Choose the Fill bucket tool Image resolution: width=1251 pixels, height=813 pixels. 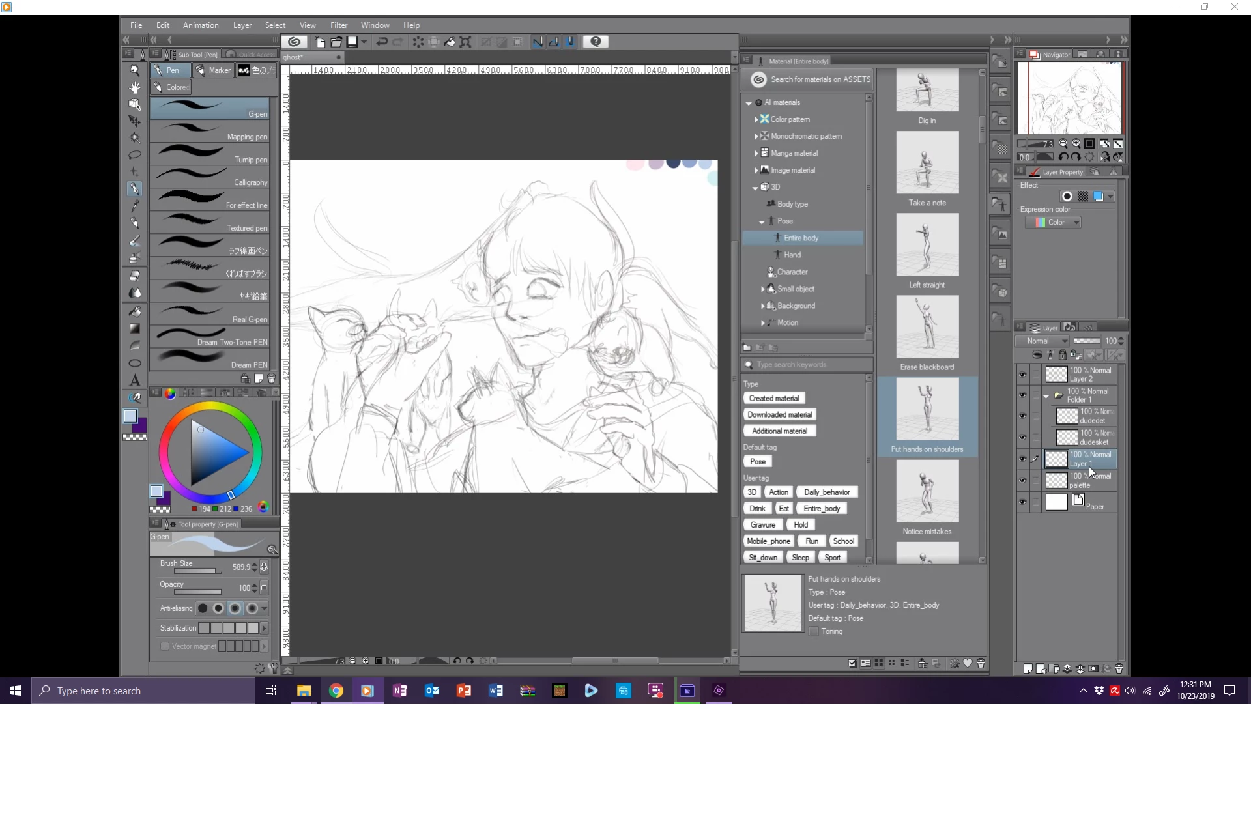tap(135, 311)
